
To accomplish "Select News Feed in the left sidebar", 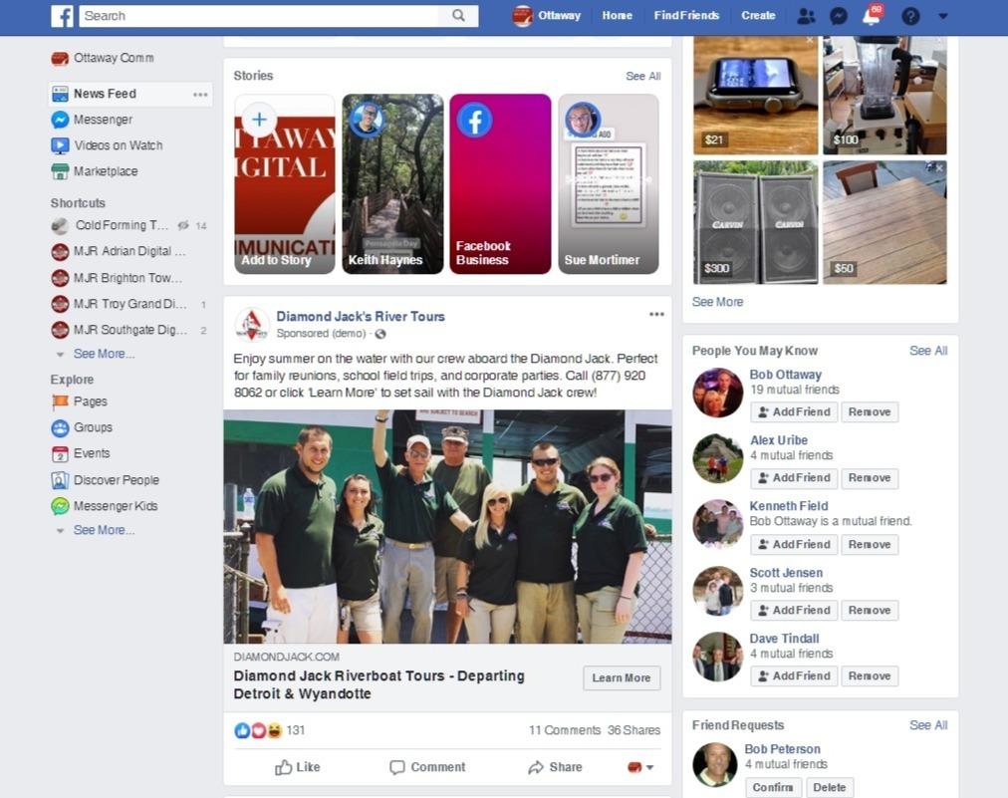I will pos(130,94).
